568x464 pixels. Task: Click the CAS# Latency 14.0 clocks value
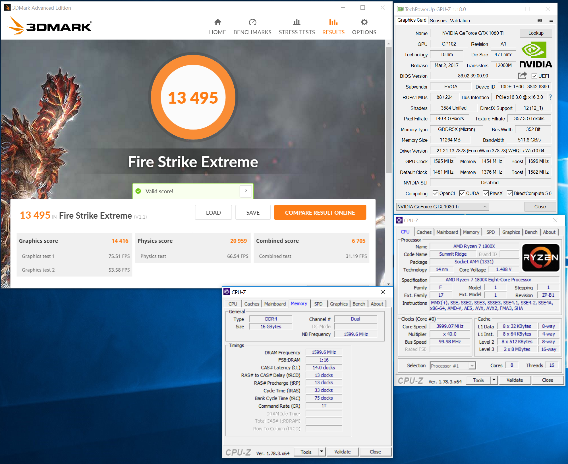(x=324, y=367)
